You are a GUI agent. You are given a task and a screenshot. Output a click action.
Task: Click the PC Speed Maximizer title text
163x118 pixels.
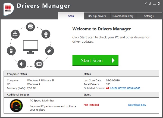coord(42,101)
